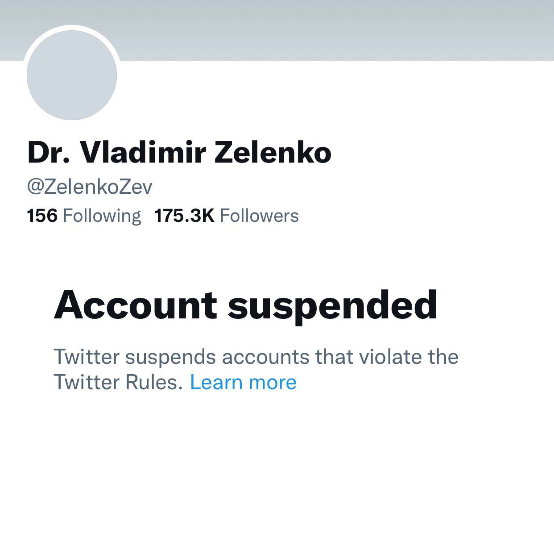
Task: Select the @ZelenkoZev handle text
Action: coord(90,187)
